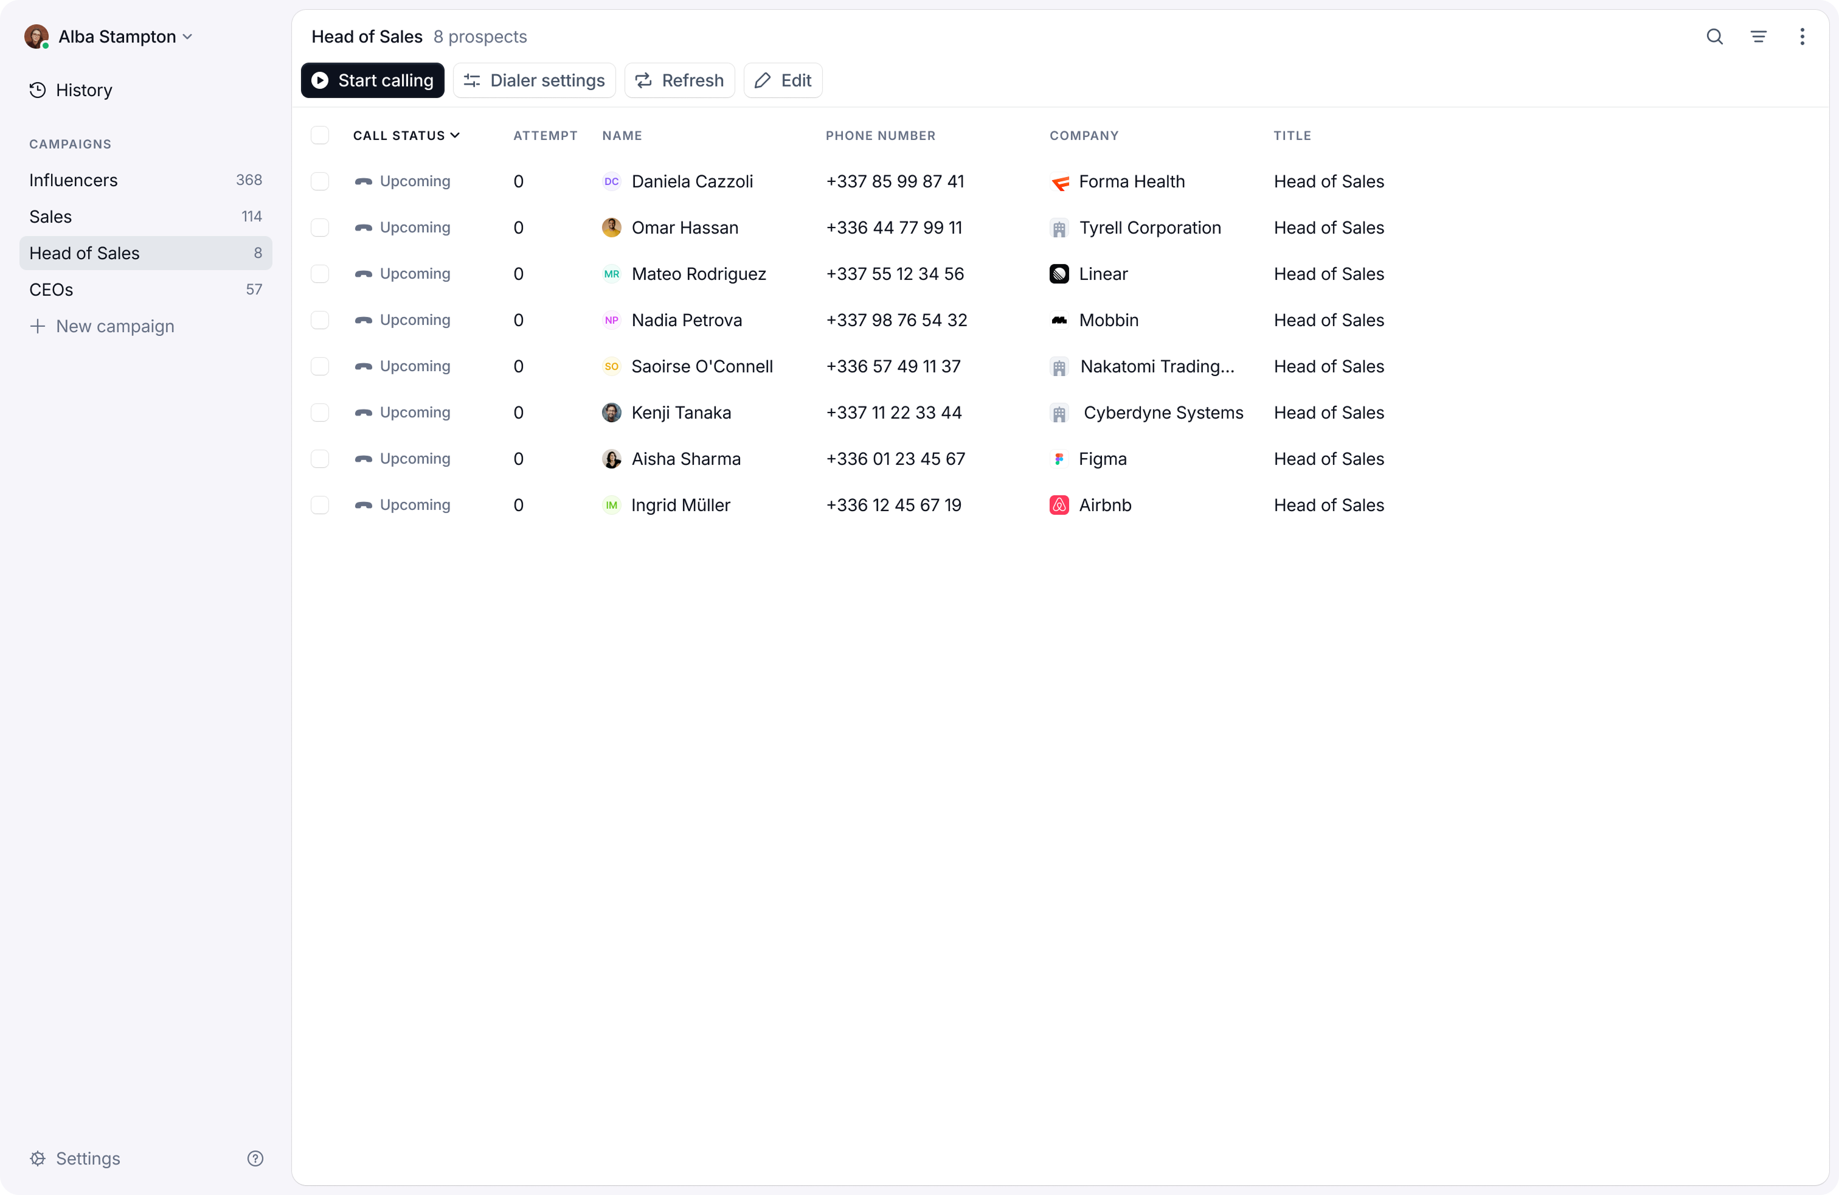Switch to the CEOs campaign
This screenshot has height=1195, width=1839.
[51, 289]
